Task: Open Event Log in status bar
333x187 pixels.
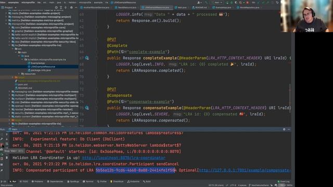Action: tap(284, 181)
